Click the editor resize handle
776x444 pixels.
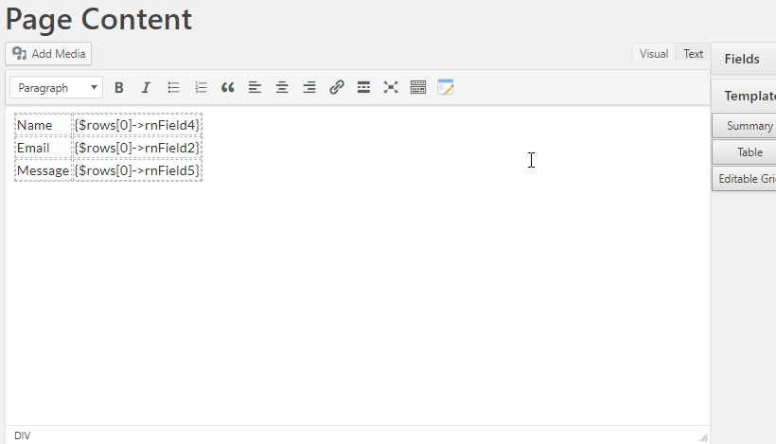coord(703,437)
